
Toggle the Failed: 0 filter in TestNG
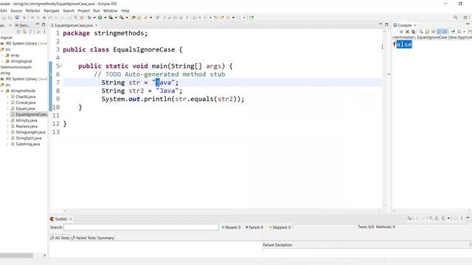(254, 227)
